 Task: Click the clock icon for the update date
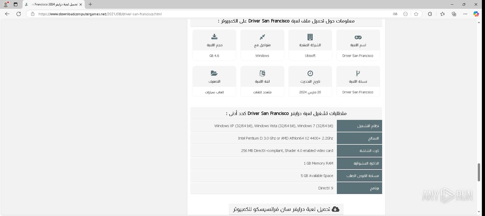point(310,73)
